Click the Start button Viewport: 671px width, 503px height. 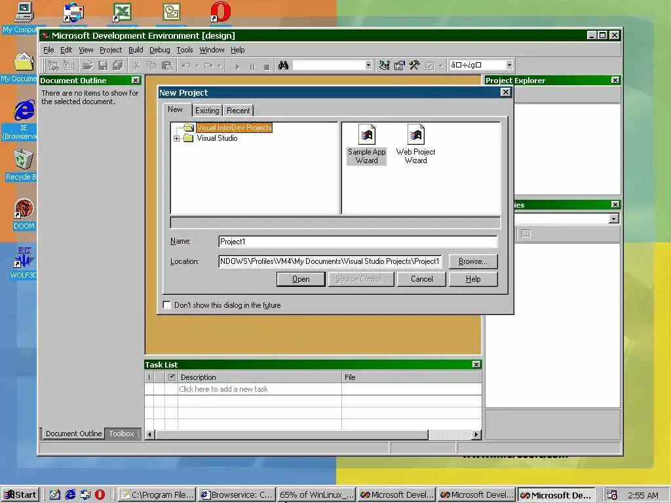coord(20,494)
